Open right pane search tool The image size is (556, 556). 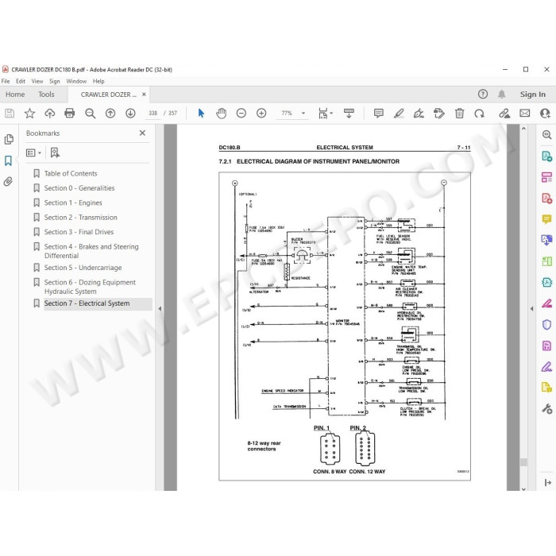[546, 135]
